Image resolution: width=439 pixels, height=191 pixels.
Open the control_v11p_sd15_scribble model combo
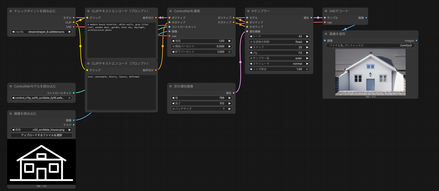tap(41, 98)
